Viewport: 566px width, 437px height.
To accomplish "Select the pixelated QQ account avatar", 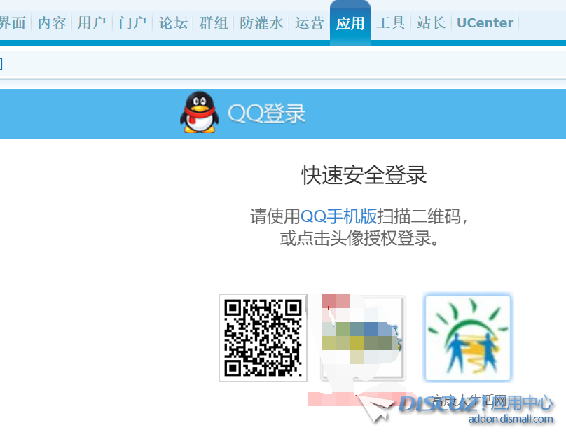I will click(x=363, y=338).
